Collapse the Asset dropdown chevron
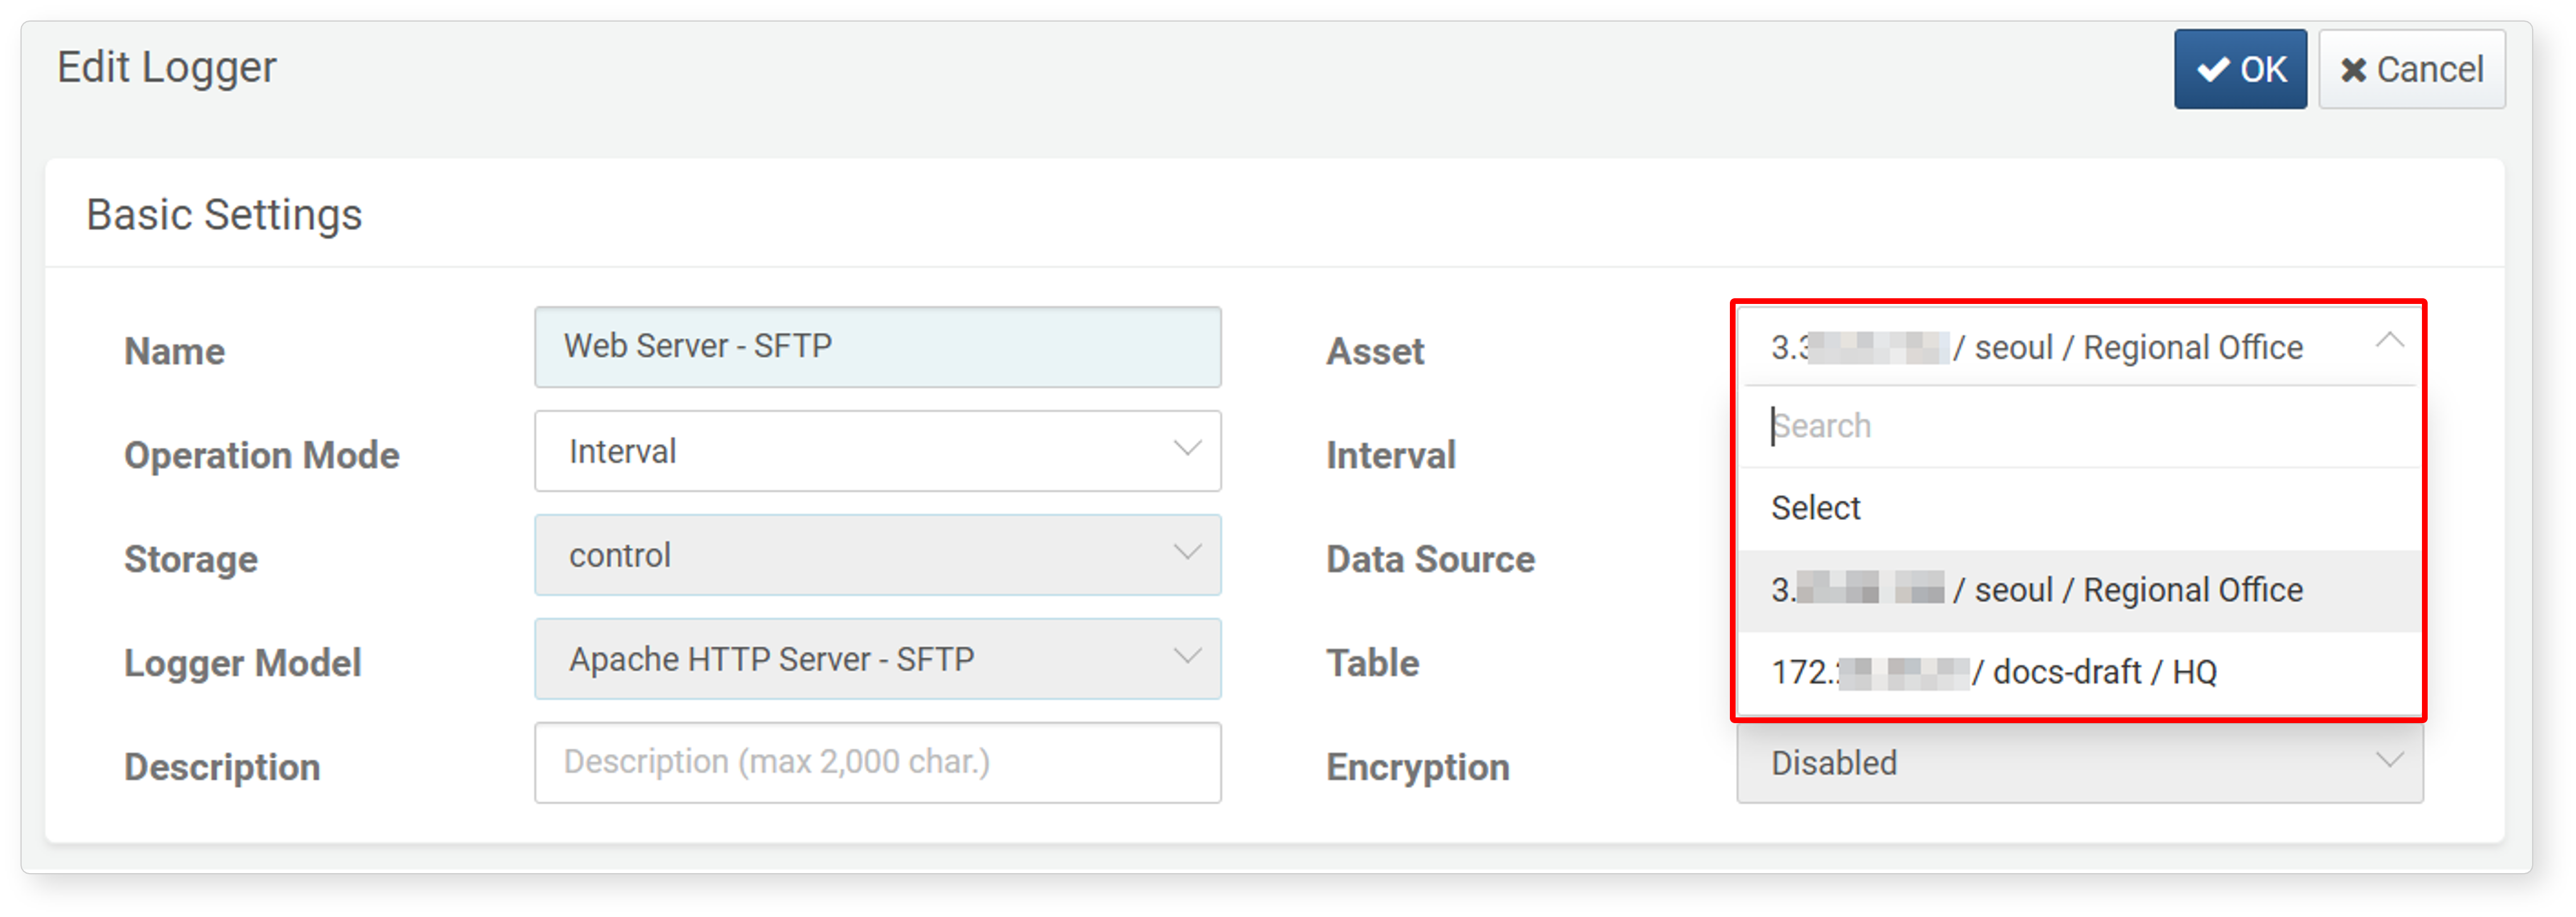This screenshot has width=2576, height=917. point(2389,341)
